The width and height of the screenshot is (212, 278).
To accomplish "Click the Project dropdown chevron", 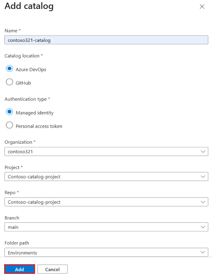I will [x=203, y=177].
